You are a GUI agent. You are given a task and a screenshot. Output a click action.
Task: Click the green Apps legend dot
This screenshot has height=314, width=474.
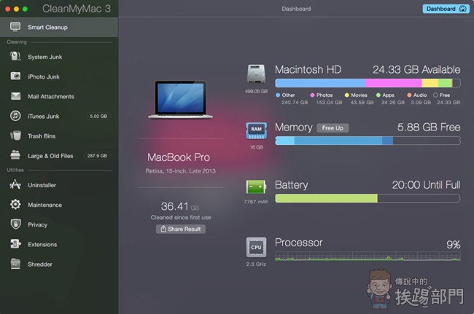(378, 95)
